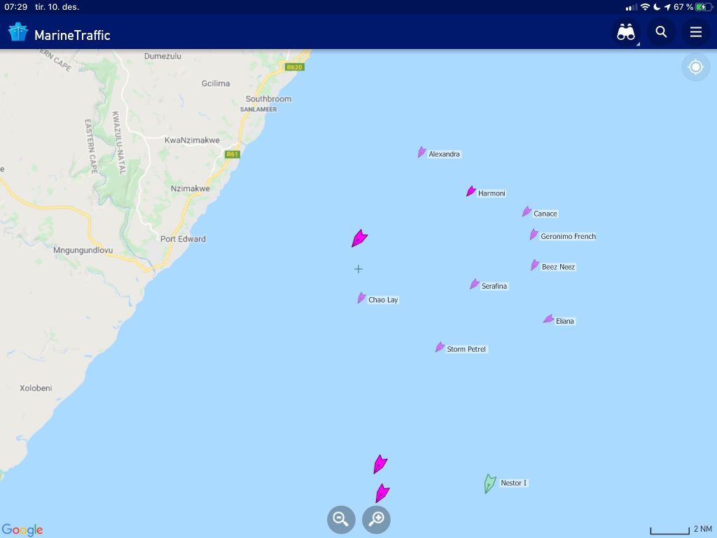Open the hamburger menu
The image size is (717, 538).
point(696,32)
